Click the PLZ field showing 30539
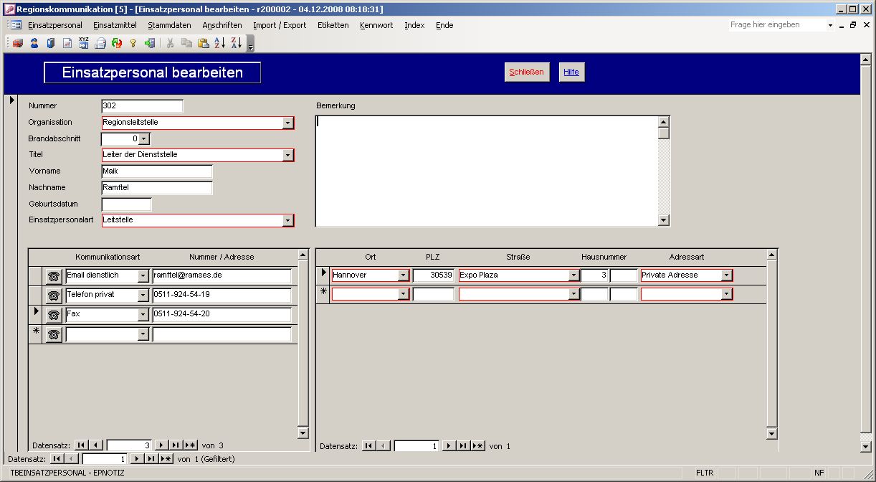Screen dimensions: 876x482 tap(433, 275)
